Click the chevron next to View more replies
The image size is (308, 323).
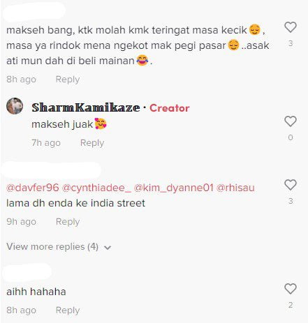coord(108,248)
